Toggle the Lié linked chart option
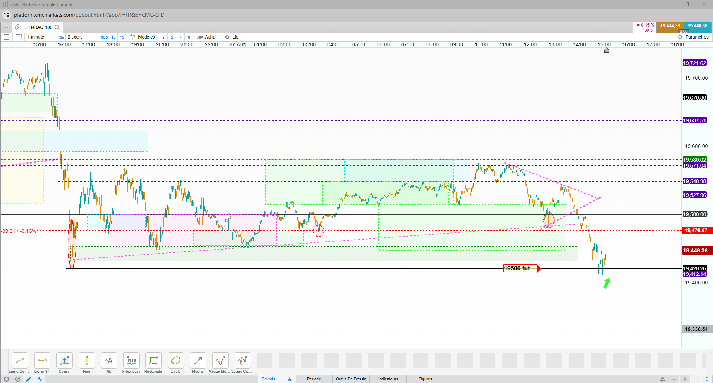Screen dimensions: 713x383 [232, 37]
